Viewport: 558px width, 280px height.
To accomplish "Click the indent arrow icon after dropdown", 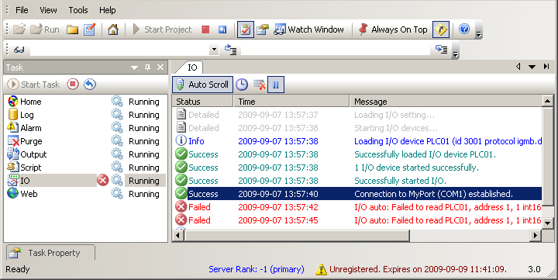I will pyautogui.click(x=231, y=50).
